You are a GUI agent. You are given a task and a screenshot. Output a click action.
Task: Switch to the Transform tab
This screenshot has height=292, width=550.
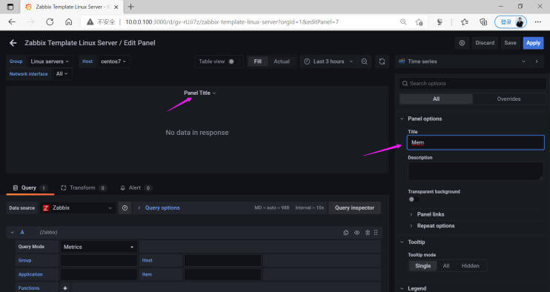83,188
